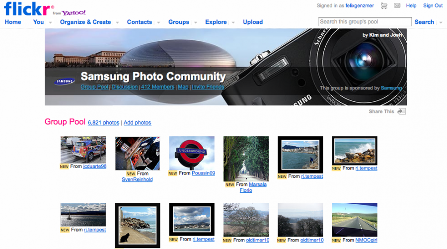Screen dimensions: 447x249
Task: Open the black cat by sea thumbnail
Action: point(138,225)
